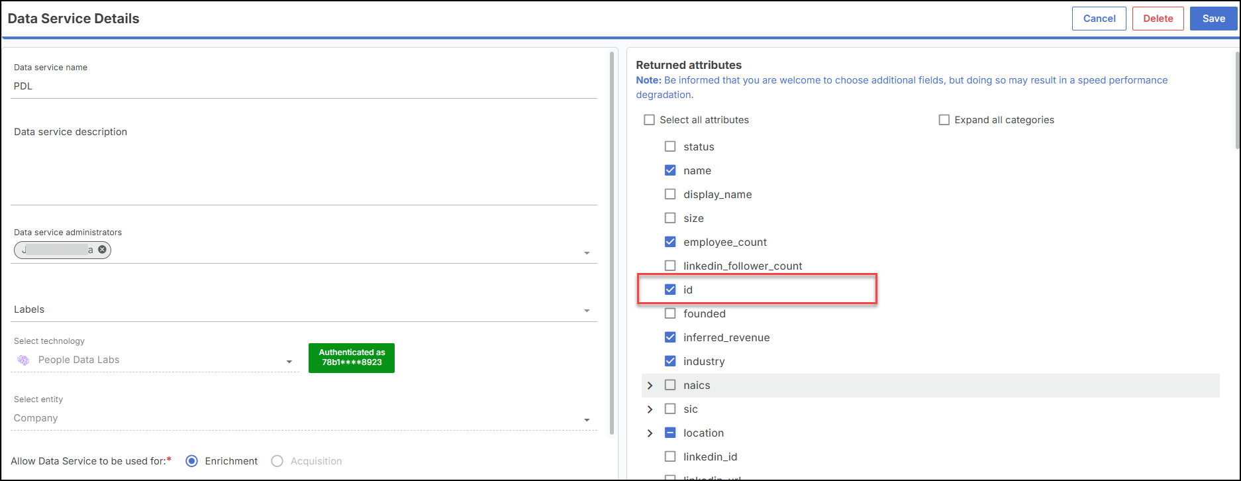Open the Data service administrators dropdown

586,253
